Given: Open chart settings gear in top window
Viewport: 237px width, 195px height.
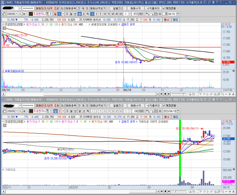Looking at the screenshot, I should point(160,14).
